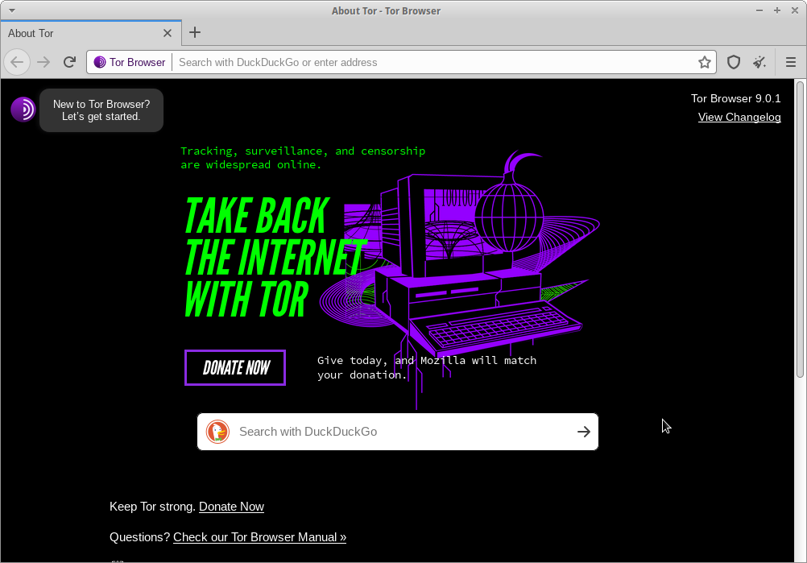Image resolution: width=807 pixels, height=563 pixels.
Task: Focus the Search with DuckDuckGo page field
Action: [x=398, y=432]
